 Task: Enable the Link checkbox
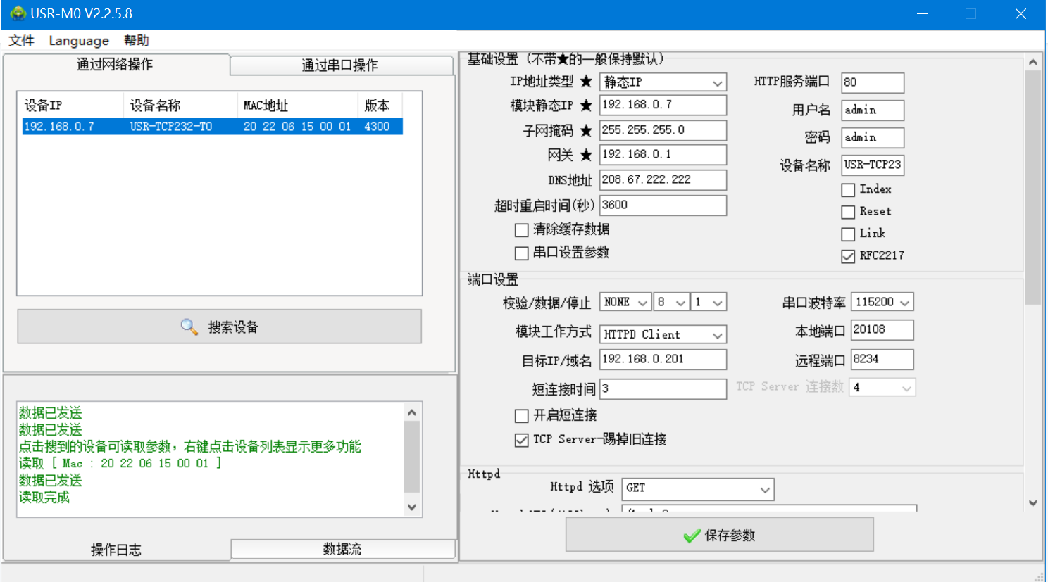click(848, 234)
